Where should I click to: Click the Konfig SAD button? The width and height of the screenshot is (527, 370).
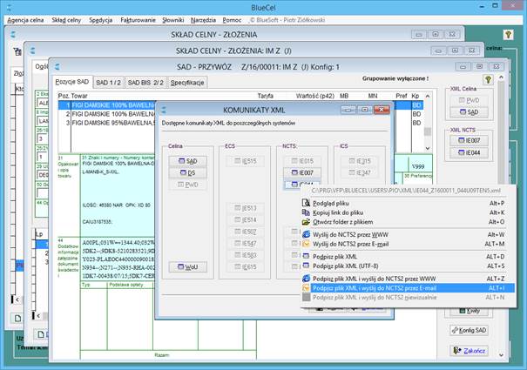(469, 330)
